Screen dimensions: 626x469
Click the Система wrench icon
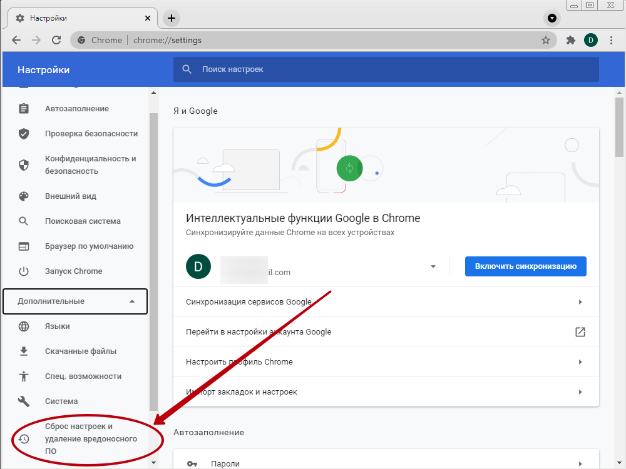tap(24, 401)
